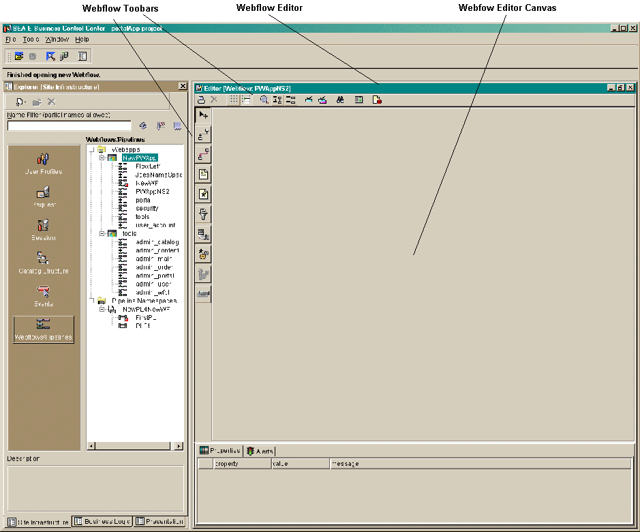This screenshot has height=532, width=640.
Task: Click the Pipeline Component Editor icon
Action: [x=359, y=100]
